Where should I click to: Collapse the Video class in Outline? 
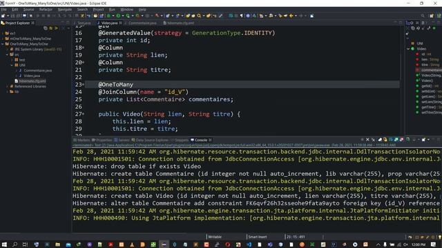pos(408,49)
